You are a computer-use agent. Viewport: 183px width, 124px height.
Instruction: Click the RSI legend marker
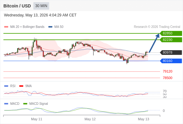point(6,86)
